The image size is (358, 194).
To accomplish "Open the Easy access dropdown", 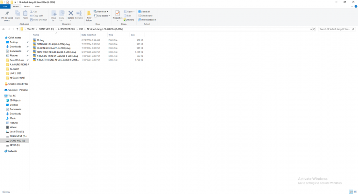I will click(x=103, y=16).
